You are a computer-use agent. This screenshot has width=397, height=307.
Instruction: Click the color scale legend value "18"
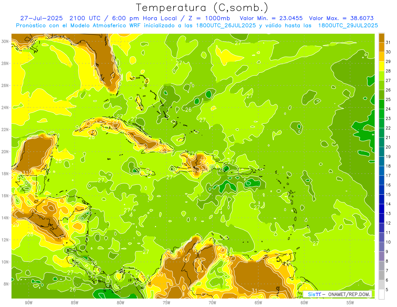click(388, 166)
